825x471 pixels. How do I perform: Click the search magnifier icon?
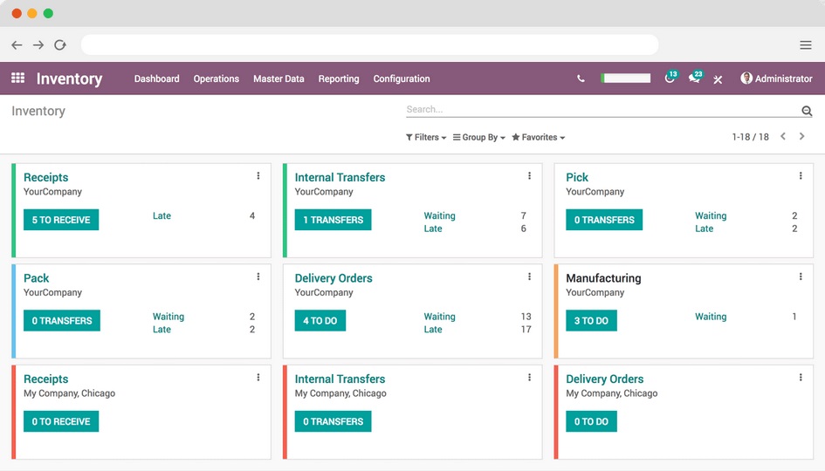click(807, 111)
